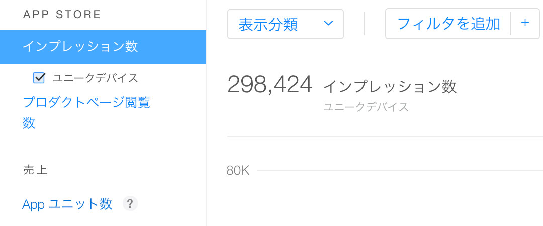Viewport: 543px width, 226px height.
Task: Click the 298,424 total figure
Action: tap(270, 85)
